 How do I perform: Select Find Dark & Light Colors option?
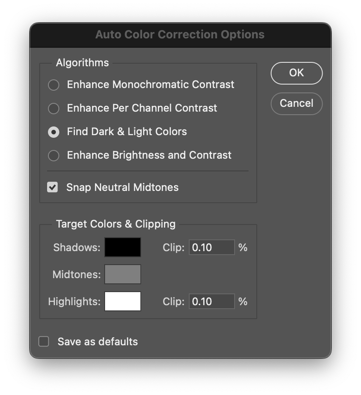(54, 132)
